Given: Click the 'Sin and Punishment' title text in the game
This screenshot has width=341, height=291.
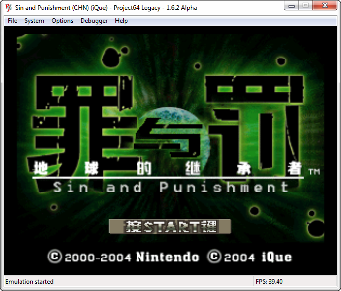Looking at the screenshot, I should 171,187.
